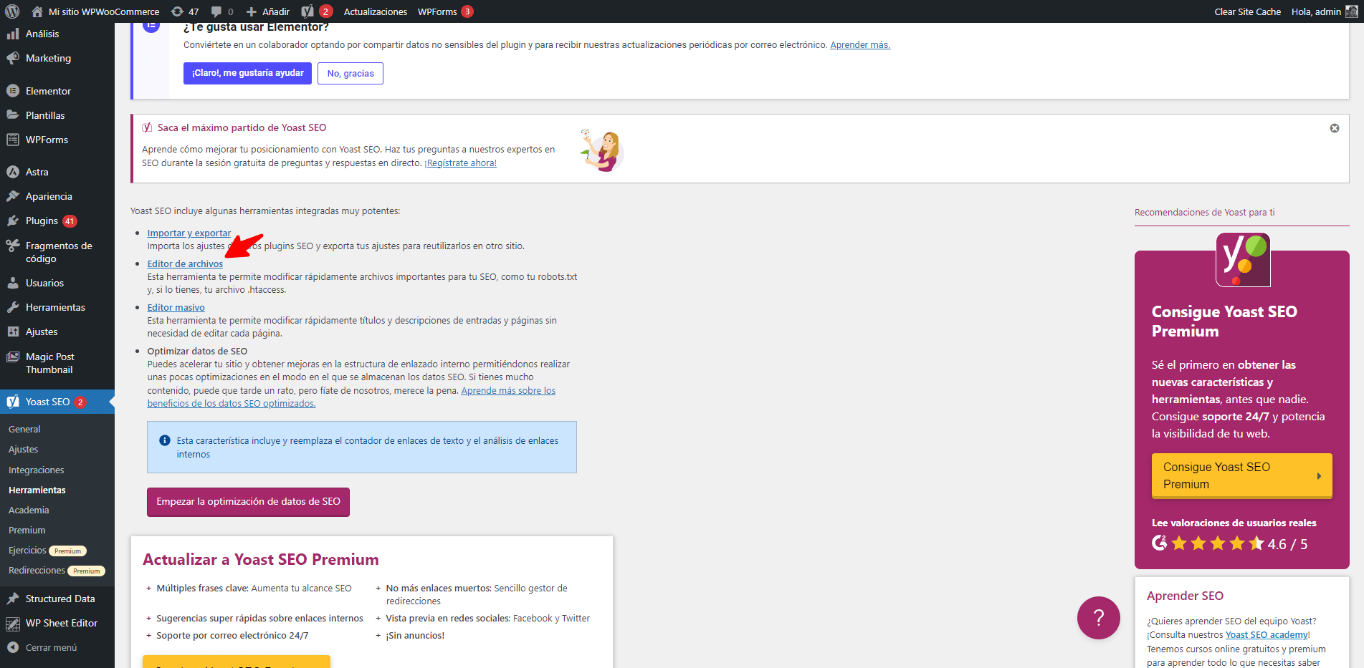Viewport: 1364px width, 668px height.
Task: Click the Ajustes sliders icon
Action: (x=13, y=331)
